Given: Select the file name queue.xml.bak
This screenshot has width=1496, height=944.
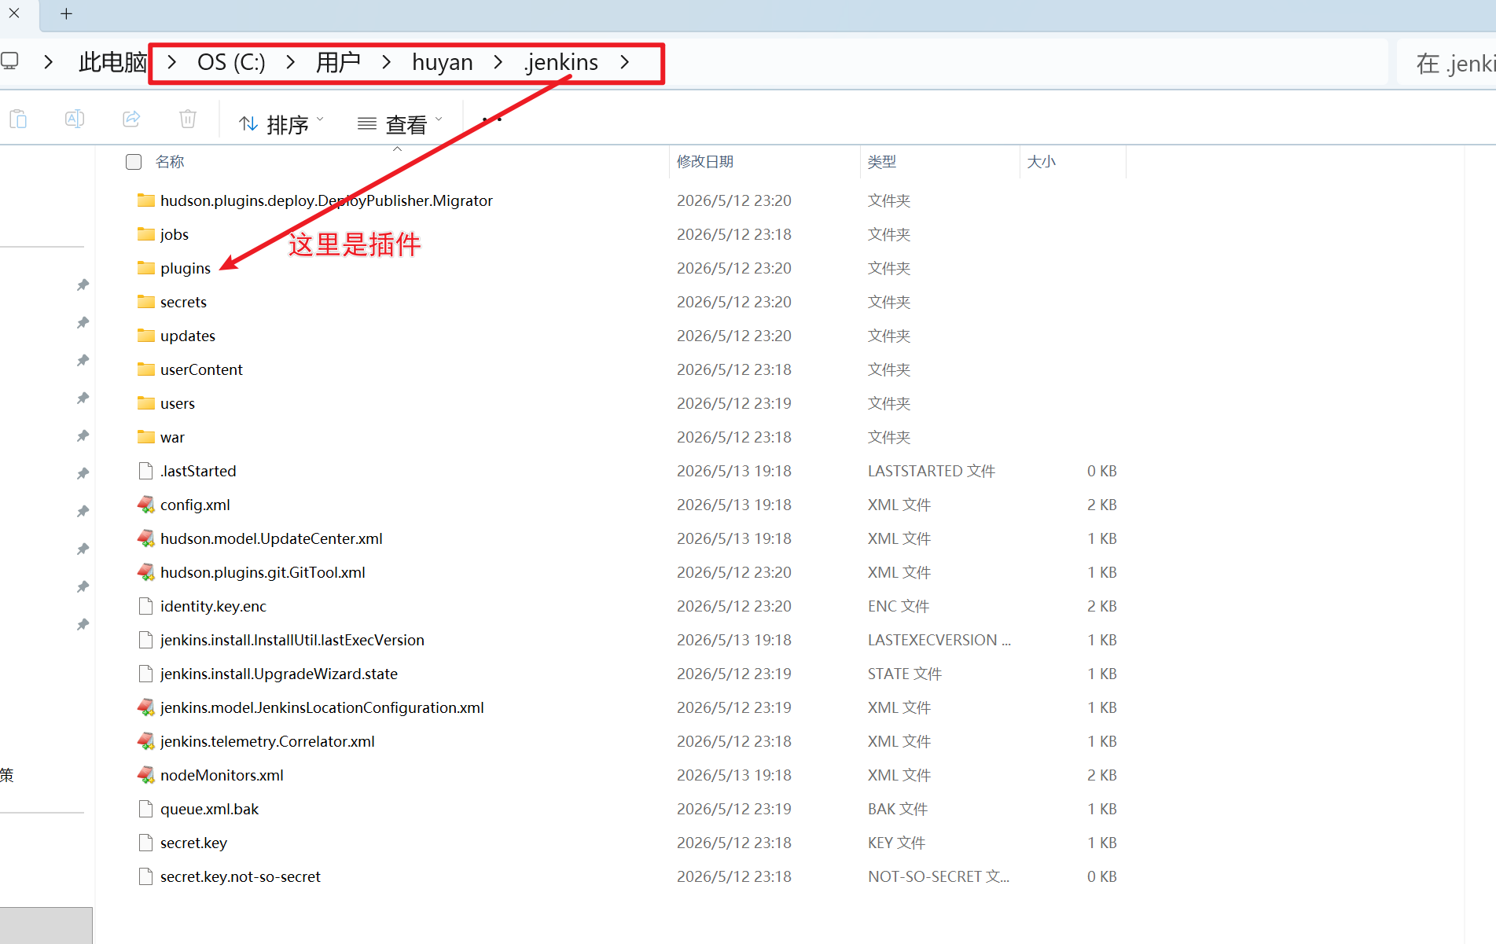Looking at the screenshot, I should tap(209, 809).
